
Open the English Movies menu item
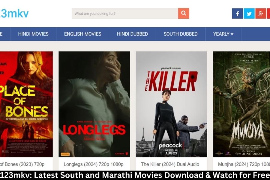[x=83, y=34]
